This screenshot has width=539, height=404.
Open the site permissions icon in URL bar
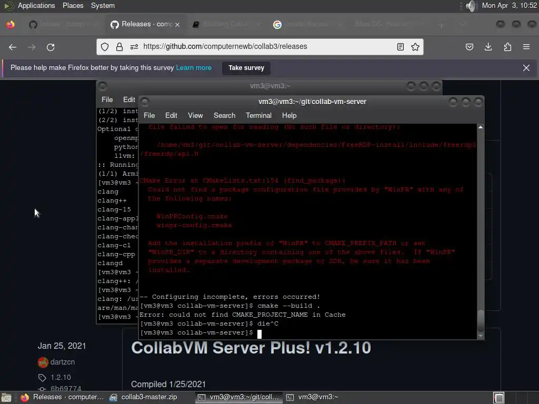click(x=134, y=47)
